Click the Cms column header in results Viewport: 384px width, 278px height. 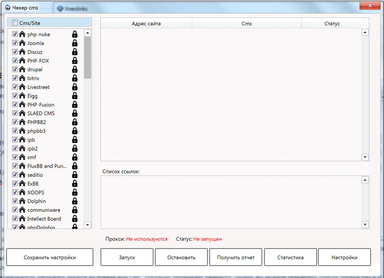coord(247,23)
